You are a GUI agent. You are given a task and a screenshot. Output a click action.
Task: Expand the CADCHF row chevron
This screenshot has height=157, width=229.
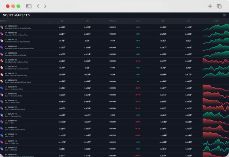point(6,60)
